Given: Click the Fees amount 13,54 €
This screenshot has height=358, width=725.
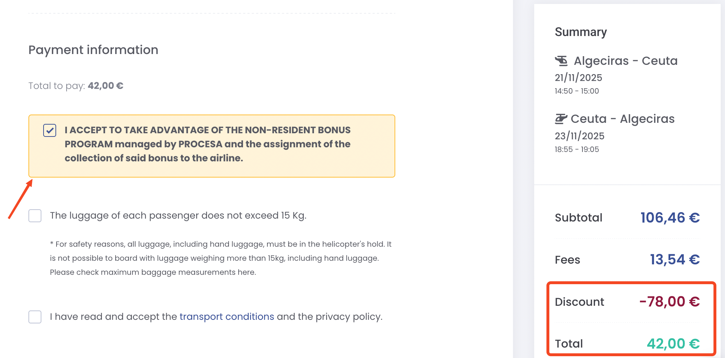Looking at the screenshot, I should (675, 259).
